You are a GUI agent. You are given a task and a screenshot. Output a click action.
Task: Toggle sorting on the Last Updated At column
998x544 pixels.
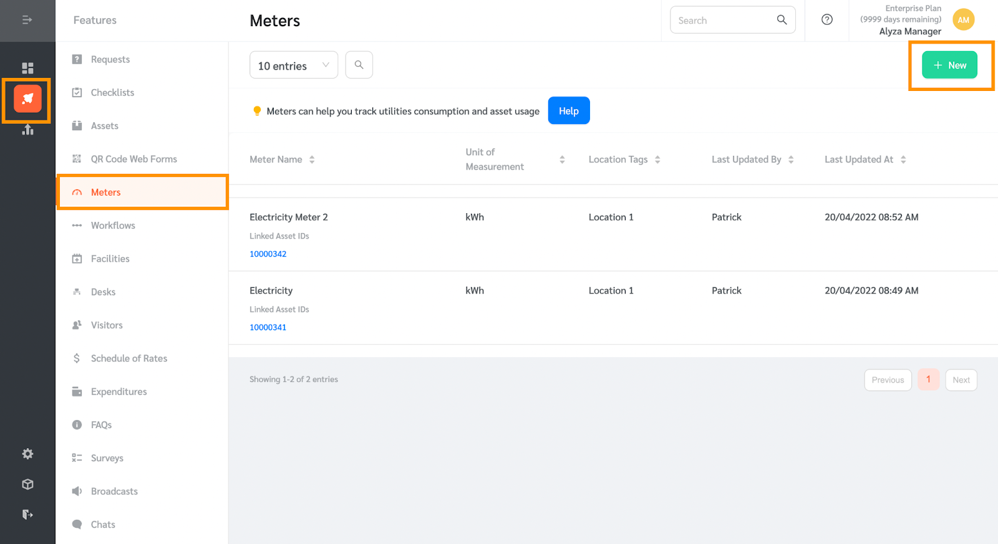(903, 159)
